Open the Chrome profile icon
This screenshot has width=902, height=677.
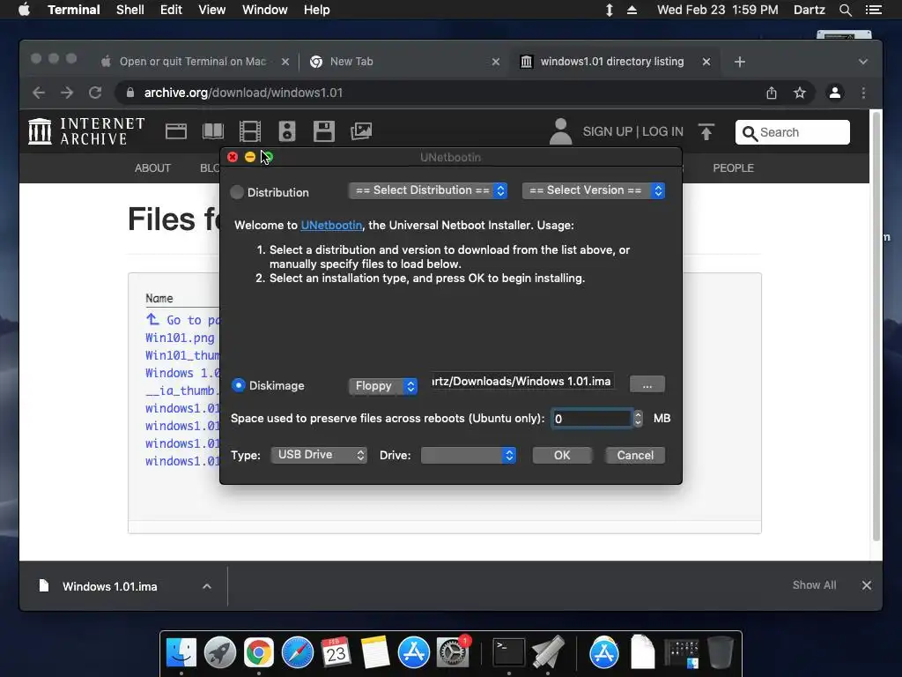point(835,93)
